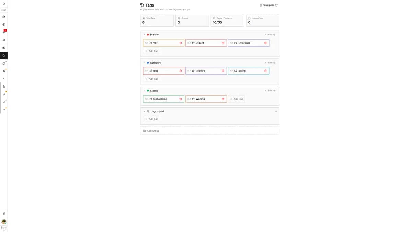The height and width of the screenshot is (232, 412).
Task: Open the notifications bell in sidebar
Action: [4, 3]
